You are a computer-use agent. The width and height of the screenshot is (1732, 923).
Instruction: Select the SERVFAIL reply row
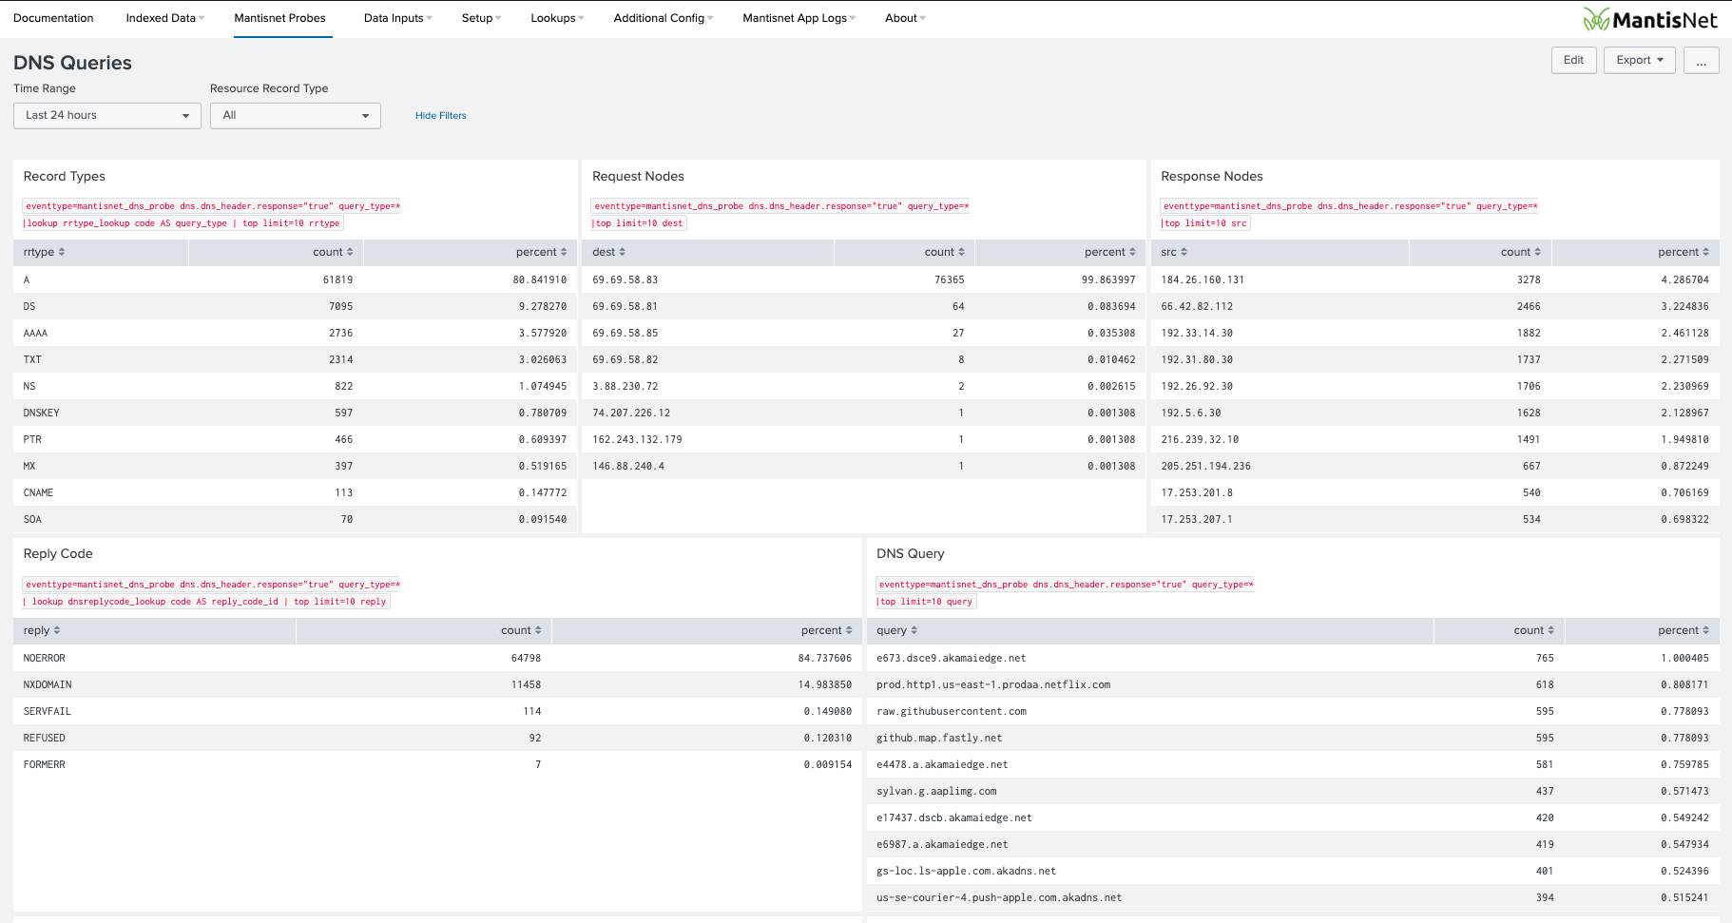click(x=437, y=711)
